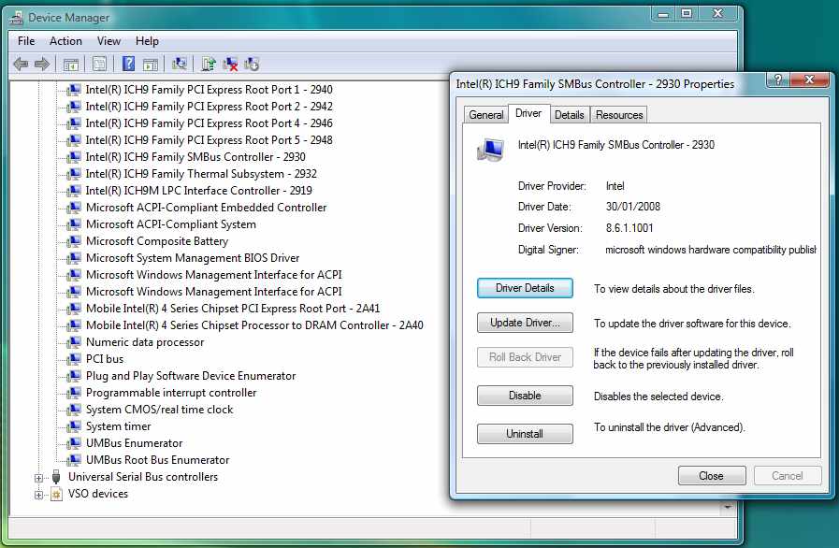Image resolution: width=839 pixels, height=548 pixels.
Task: Open the Help menu
Action: pos(147,41)
